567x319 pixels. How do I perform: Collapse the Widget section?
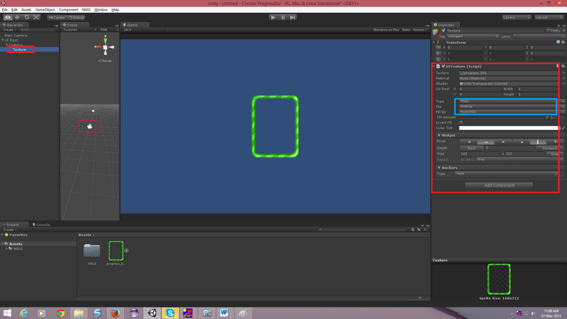[x=439, y=135]
